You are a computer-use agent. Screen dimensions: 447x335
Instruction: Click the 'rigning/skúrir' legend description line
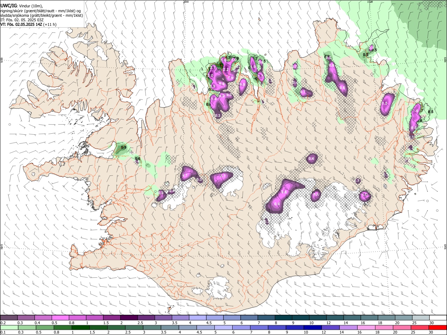[x=41, y=10]
